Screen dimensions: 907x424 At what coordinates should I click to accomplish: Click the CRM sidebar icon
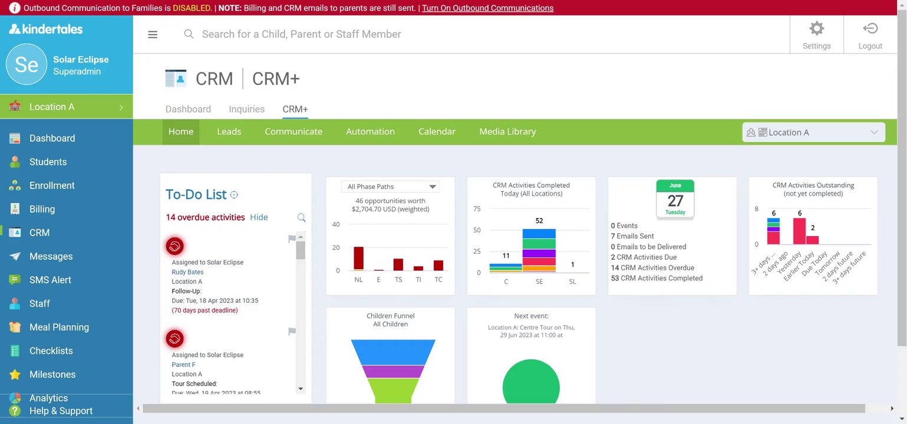tap(15, 233)
